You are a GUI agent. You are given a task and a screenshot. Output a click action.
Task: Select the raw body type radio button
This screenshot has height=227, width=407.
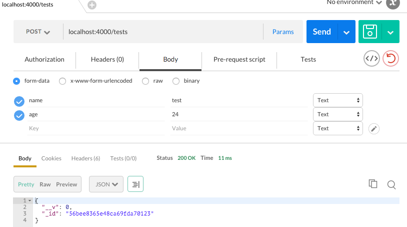click(x=145, y=81)
